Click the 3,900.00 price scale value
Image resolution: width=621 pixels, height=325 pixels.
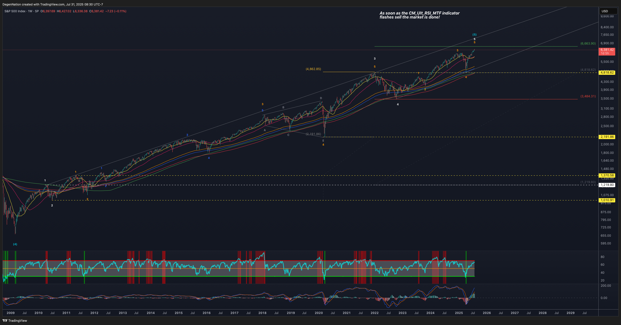tap(607, 90)
